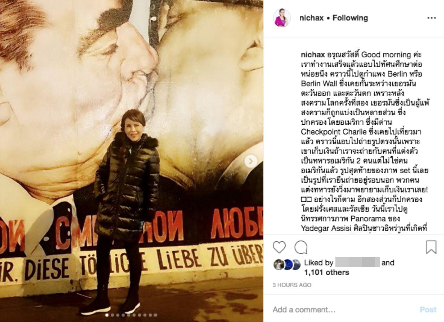The height and width of the screenshot is (322, 444).
Task: Toggle the Following status button
Action: [x=350, y=18]
